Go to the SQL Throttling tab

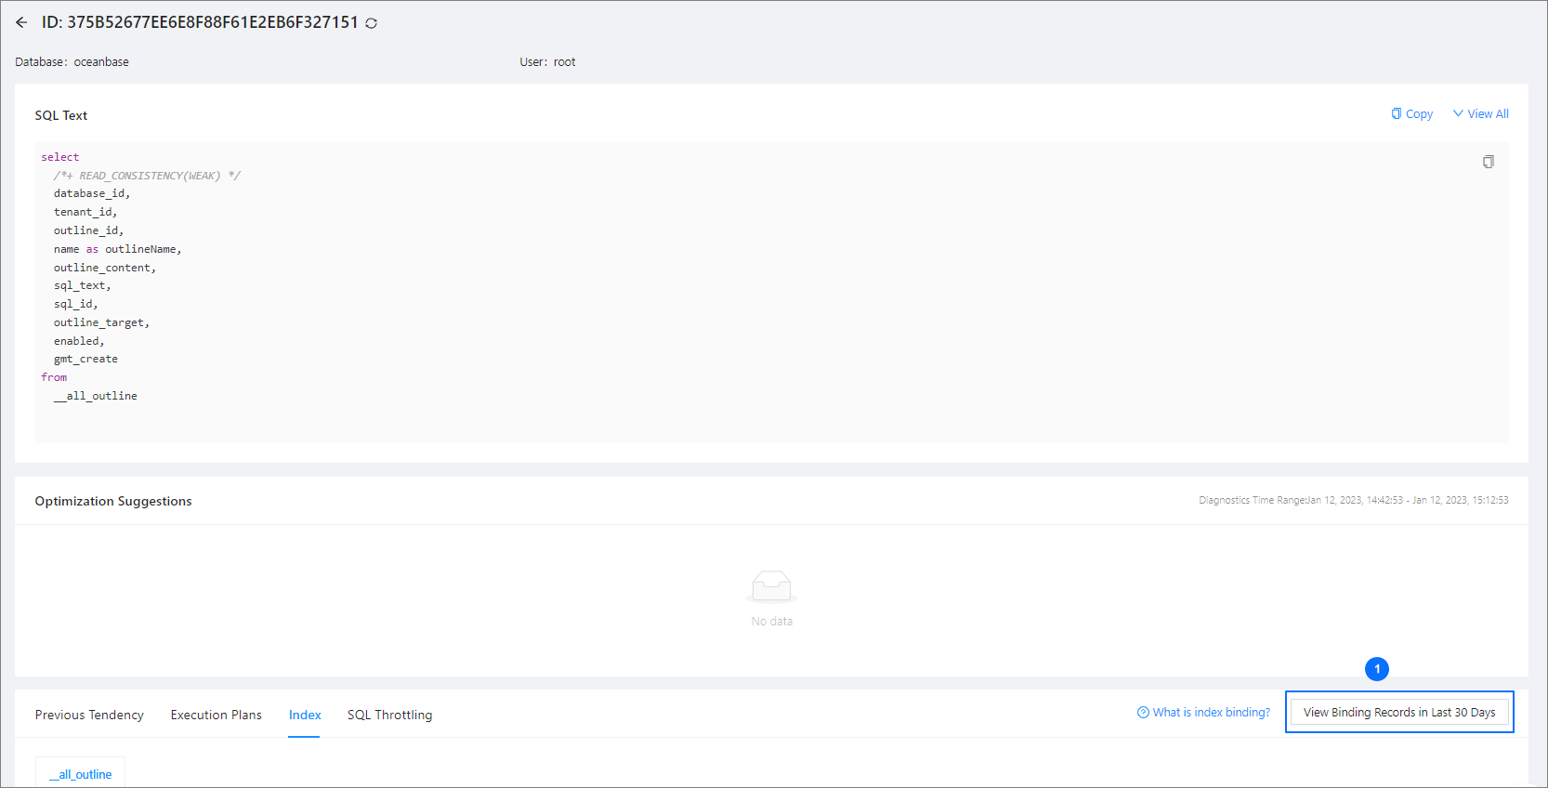click(389, 715)
